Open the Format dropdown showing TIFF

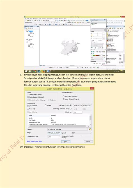pos(82,133)
